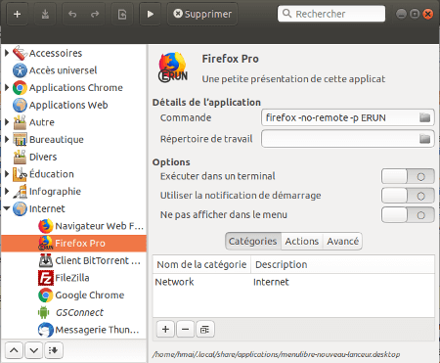
Task: Click the play/test launcher button
Action: click(151, 14)
